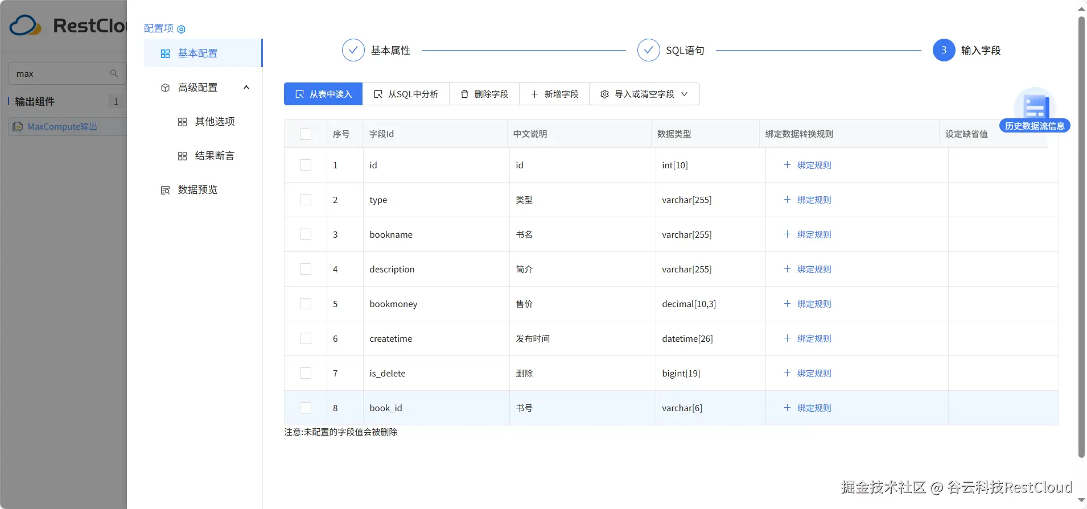
Task: Select the 基本配置 menu item
Action: pyautogui.click(x=203, y=53)
